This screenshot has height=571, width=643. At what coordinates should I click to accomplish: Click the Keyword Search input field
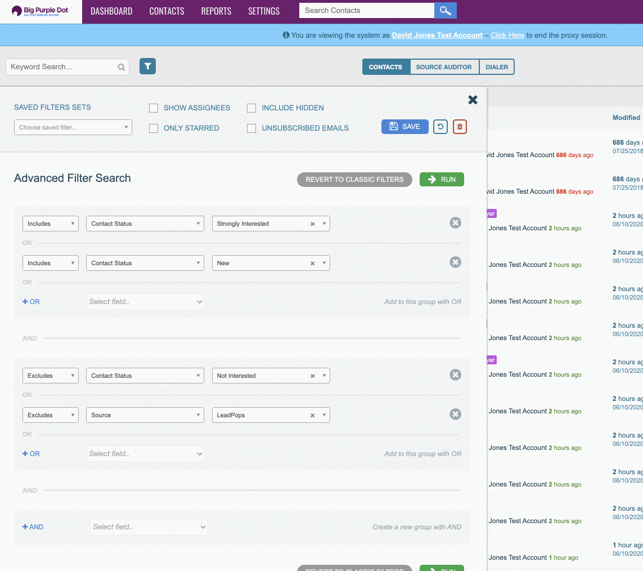pos(62,67)
